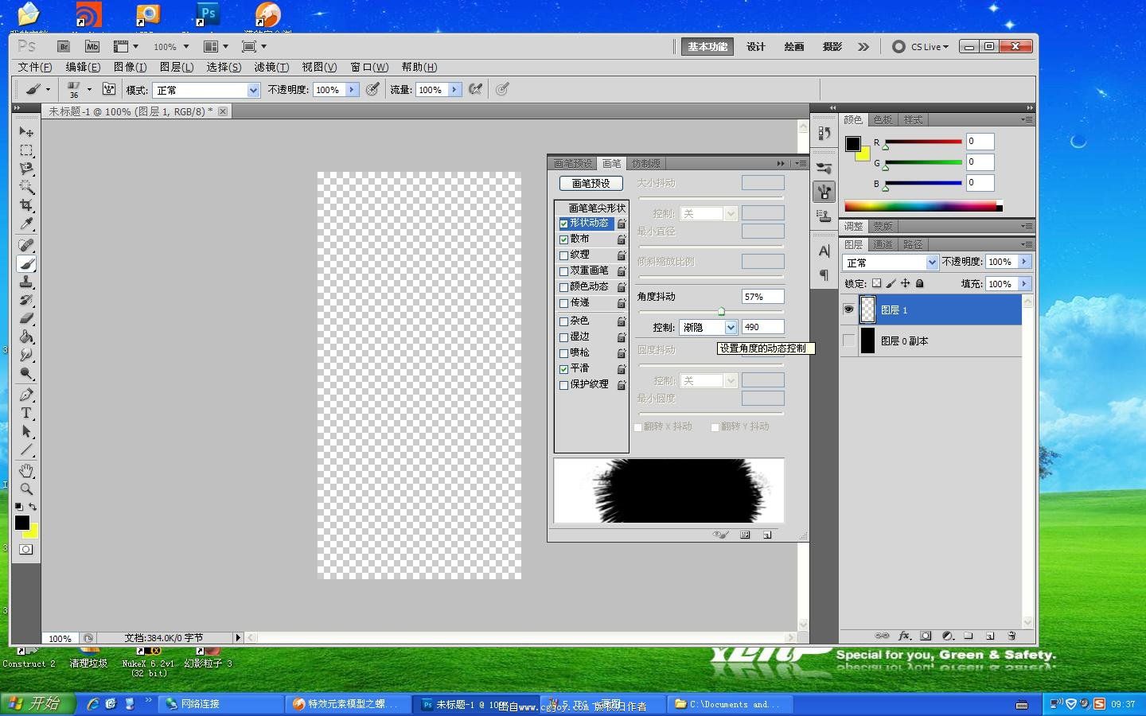Open brush 流量 flow slider arrow

(454, 90)
